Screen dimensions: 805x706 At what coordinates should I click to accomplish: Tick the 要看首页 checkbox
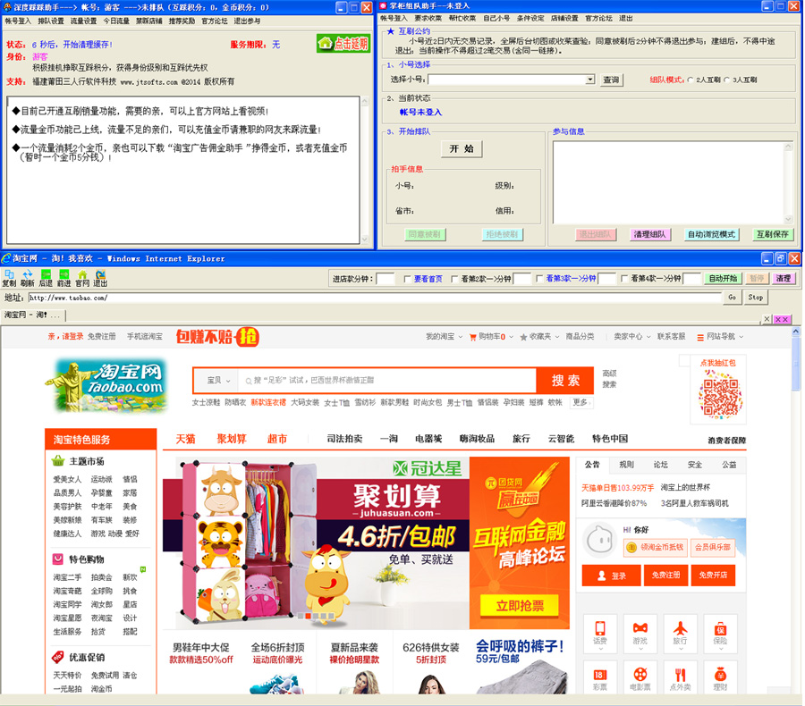[407, 279]
